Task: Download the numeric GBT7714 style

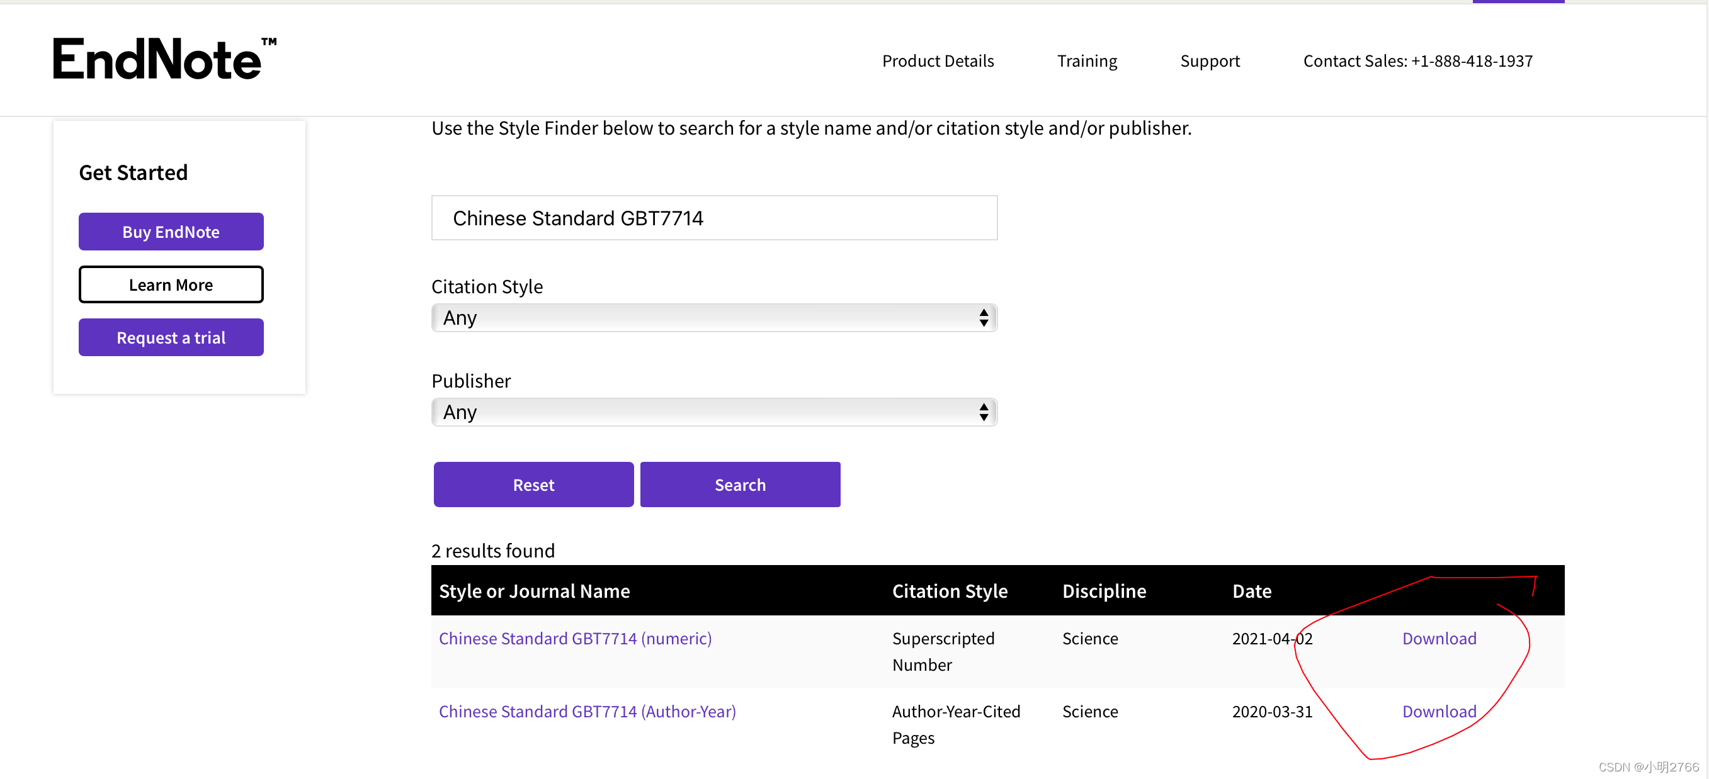Action: (x=1438, y=639)
